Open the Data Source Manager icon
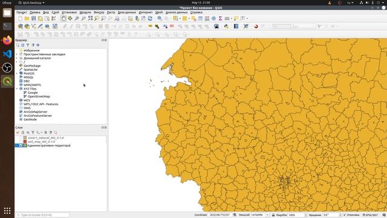 tap(21, 27)
